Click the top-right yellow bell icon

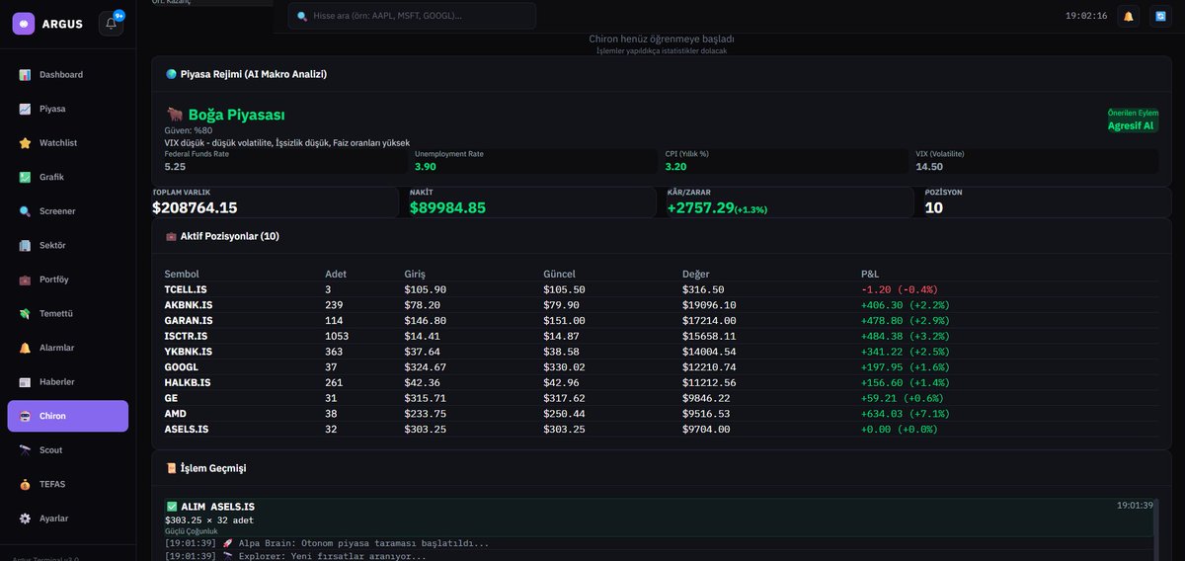1128,16
